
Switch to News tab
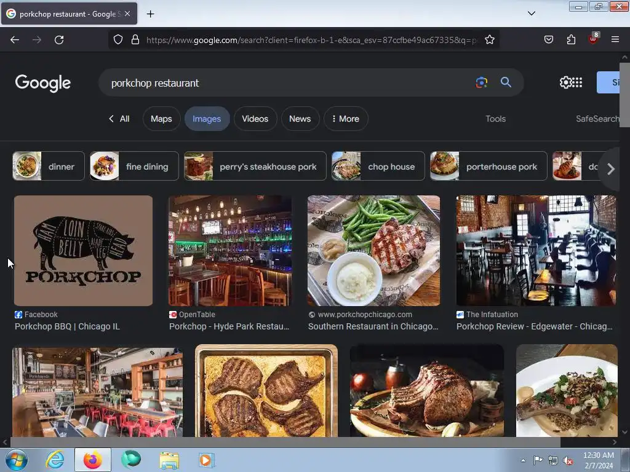[x=300, y=119]
